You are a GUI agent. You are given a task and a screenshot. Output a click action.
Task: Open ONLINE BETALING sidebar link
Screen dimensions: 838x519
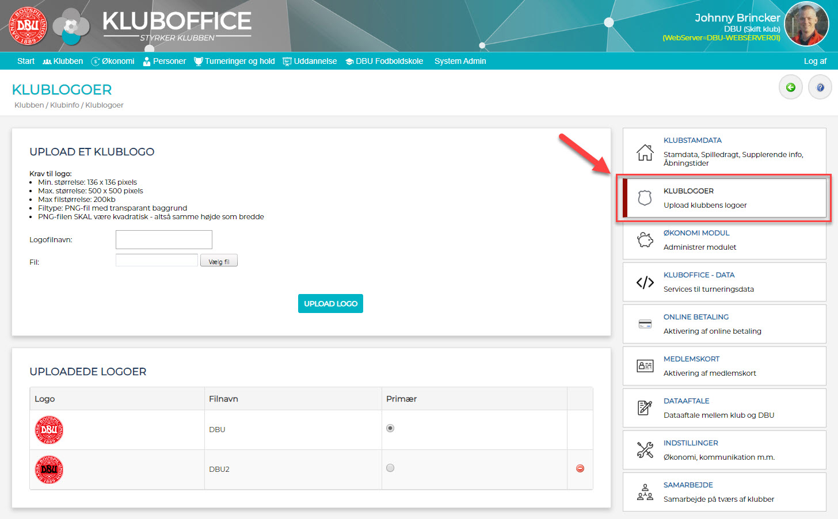point(696,317)
